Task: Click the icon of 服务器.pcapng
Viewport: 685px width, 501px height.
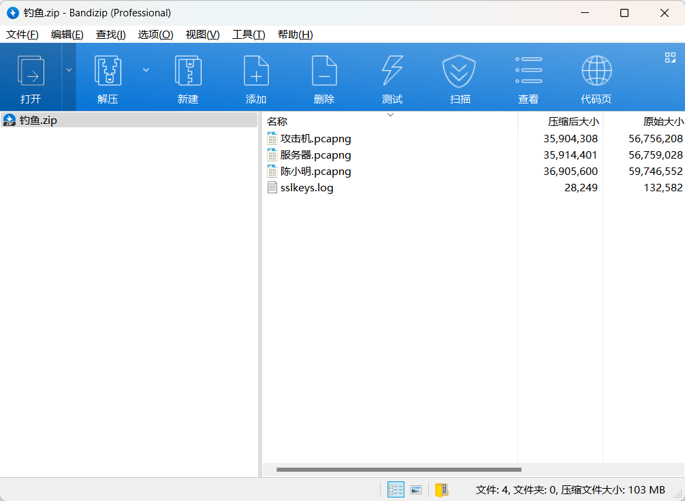Action: click(x=272, y=155)
